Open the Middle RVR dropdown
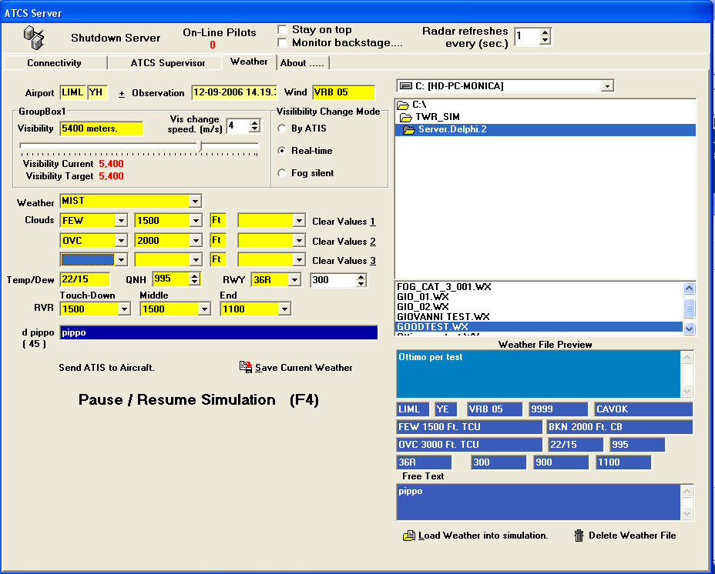 pos(204,309)
